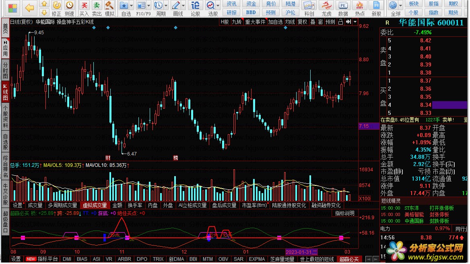
Task: Toggle the 预测 button in chart header
Action: 330,22
